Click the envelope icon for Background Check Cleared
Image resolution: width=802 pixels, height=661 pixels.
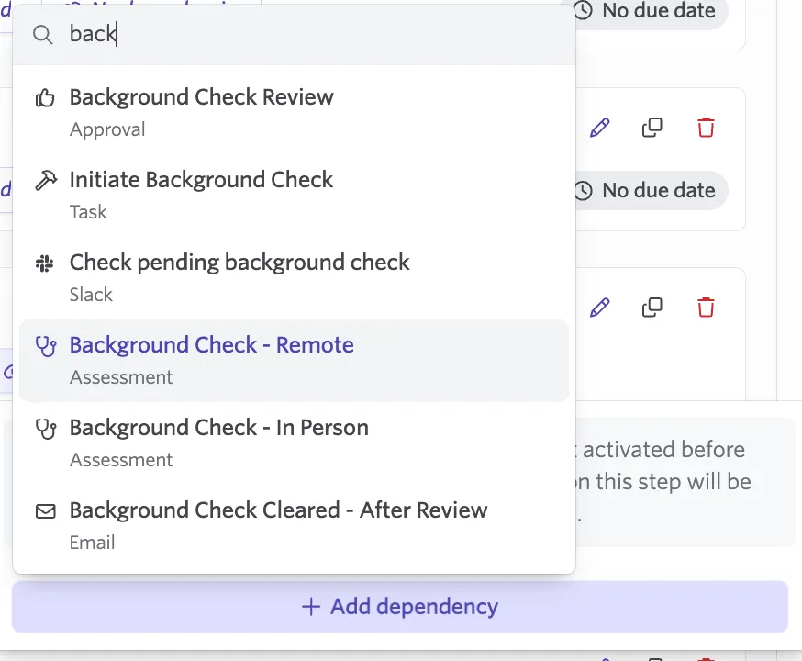[x=46, y=511]
